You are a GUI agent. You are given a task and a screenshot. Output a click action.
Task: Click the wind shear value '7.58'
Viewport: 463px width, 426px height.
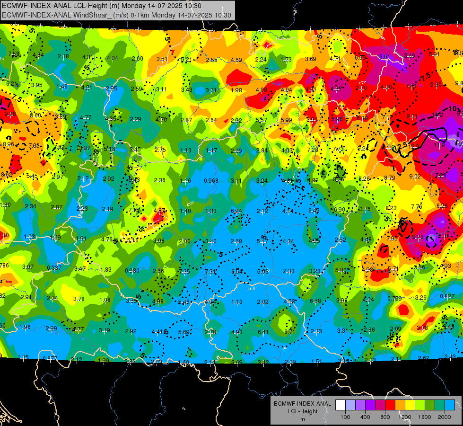click(14, 54)
